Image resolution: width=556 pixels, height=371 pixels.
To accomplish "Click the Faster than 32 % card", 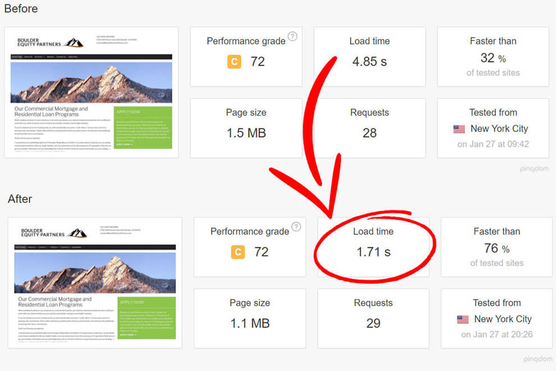I will click(493, 56).
